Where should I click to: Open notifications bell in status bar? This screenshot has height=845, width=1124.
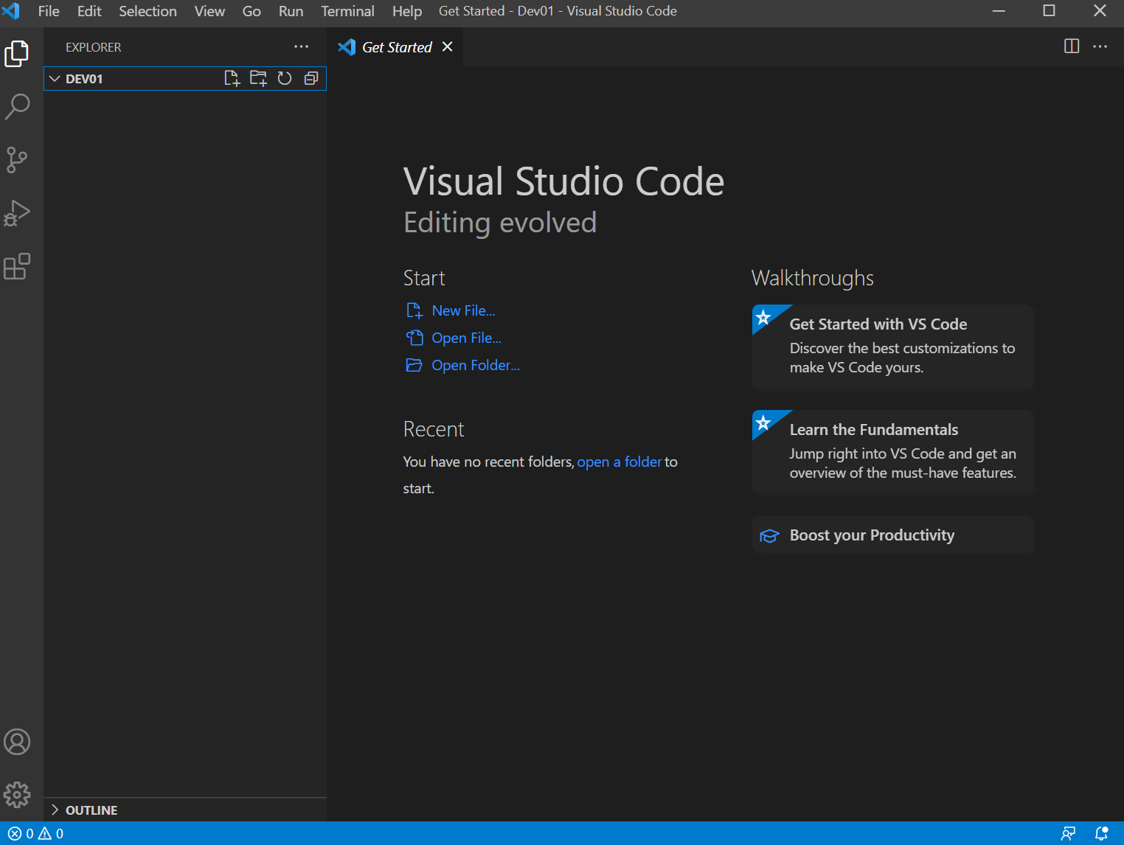coord(1101,833)
